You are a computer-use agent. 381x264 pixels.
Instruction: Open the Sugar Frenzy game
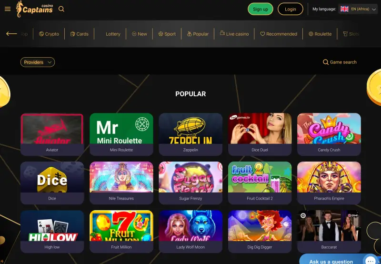coord(190,183)
